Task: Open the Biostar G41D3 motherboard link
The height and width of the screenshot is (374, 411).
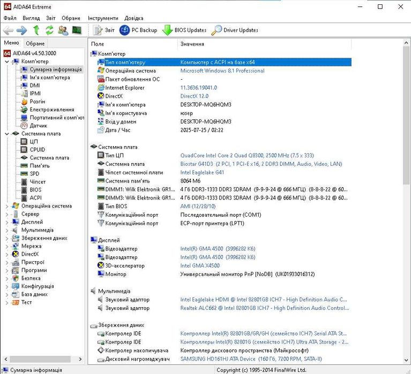Action: coord(261,164)
